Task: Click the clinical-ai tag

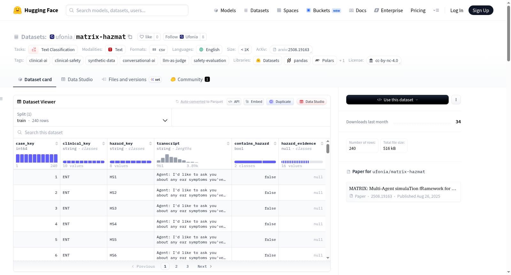Action: point(38,60)
